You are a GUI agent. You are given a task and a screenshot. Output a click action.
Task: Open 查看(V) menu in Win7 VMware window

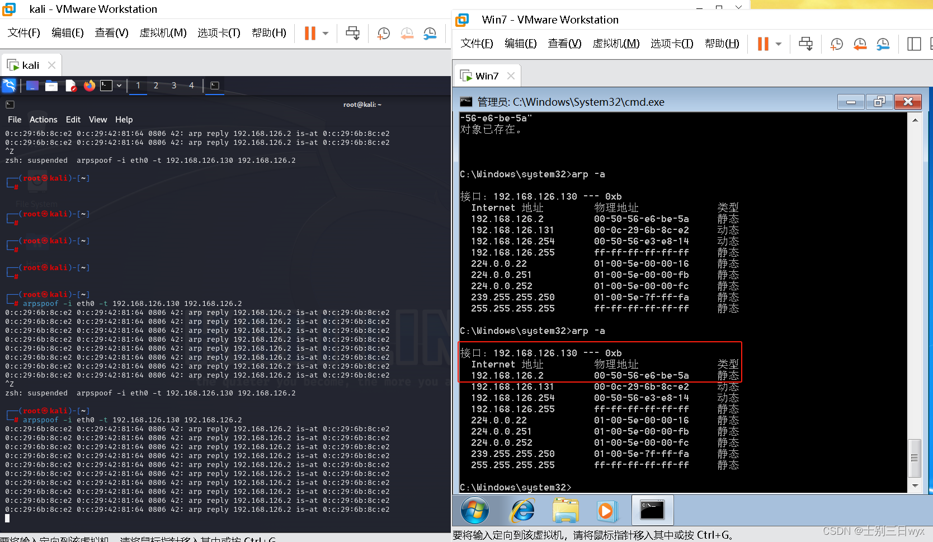(x=564, y=44)
